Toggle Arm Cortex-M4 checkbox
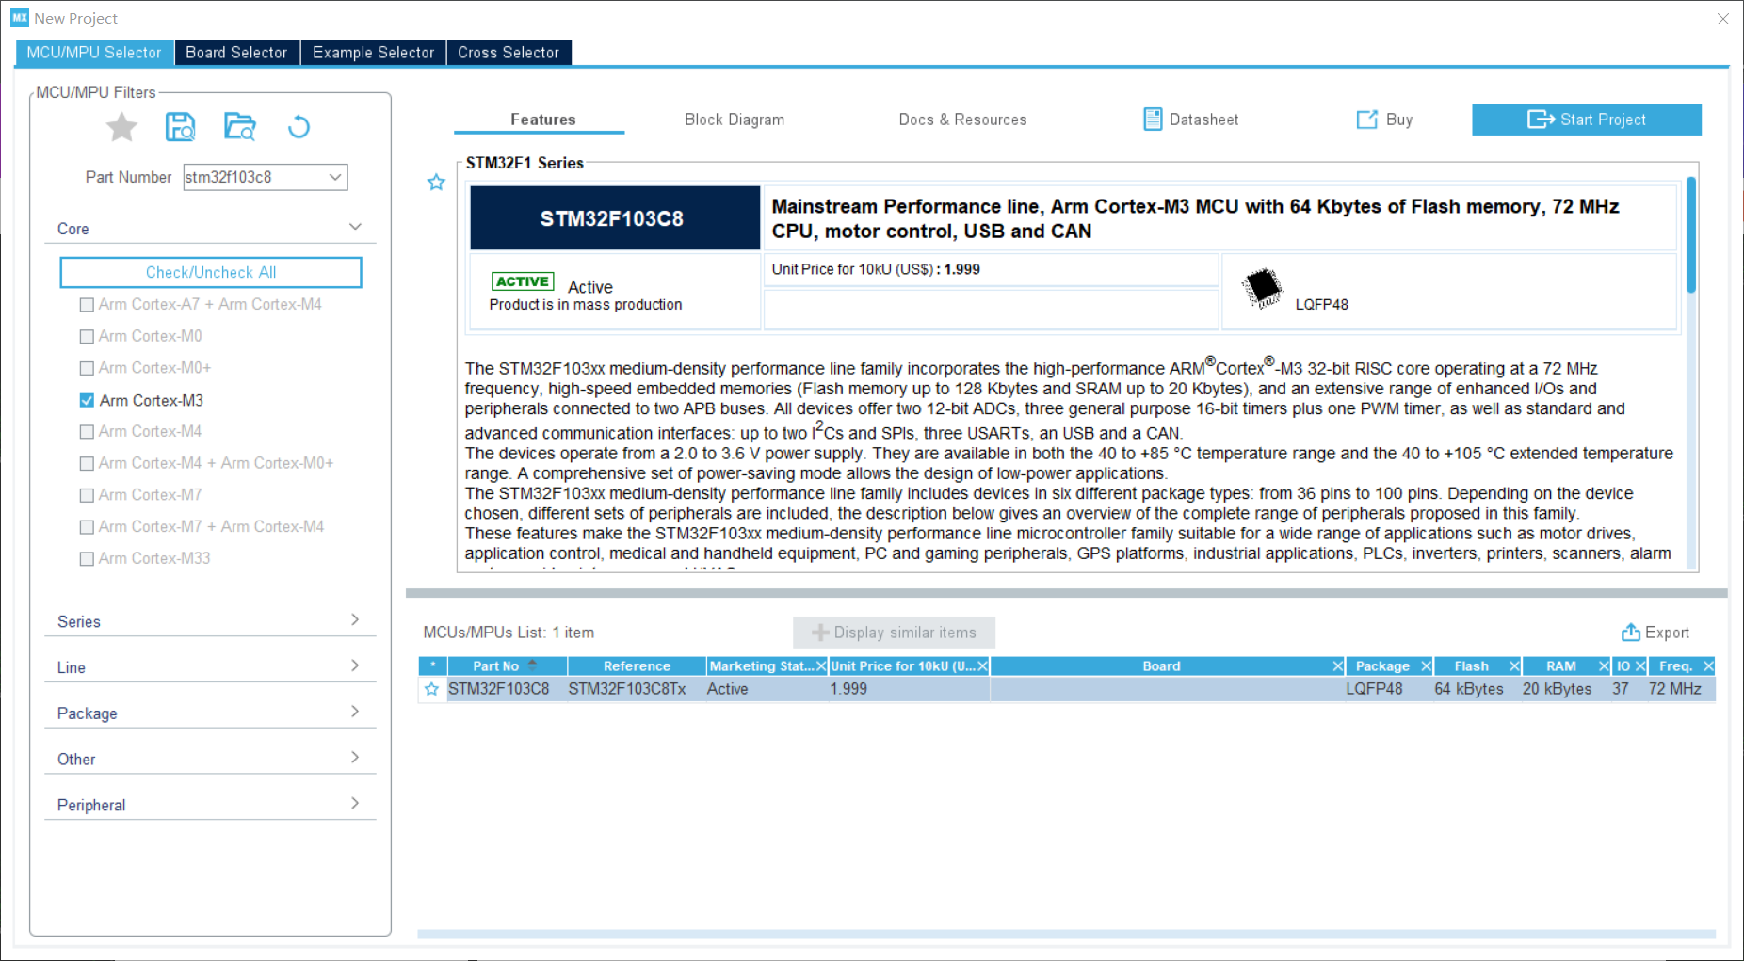 tap(87, 432)
